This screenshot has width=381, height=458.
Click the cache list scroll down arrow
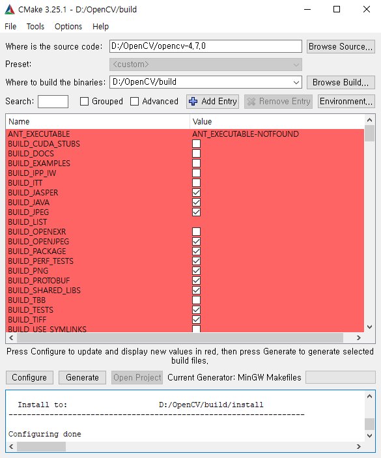[370, 327]
